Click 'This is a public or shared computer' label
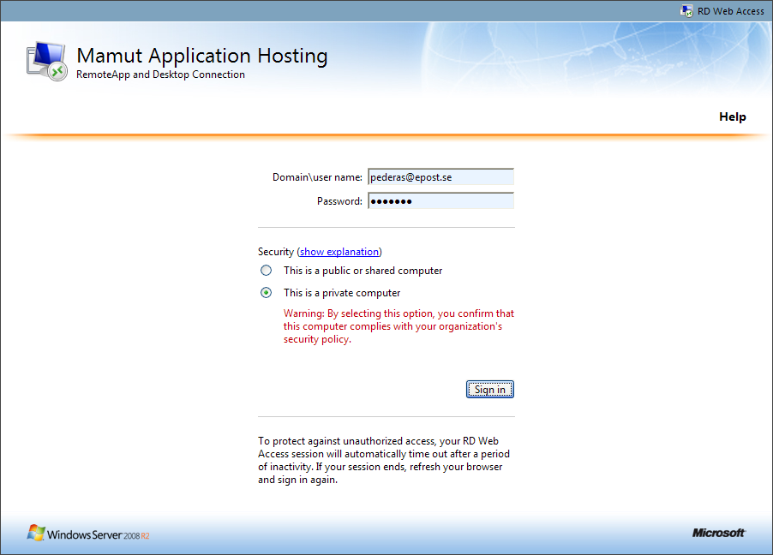Screen dimensions: 773x555 [363, 271]
